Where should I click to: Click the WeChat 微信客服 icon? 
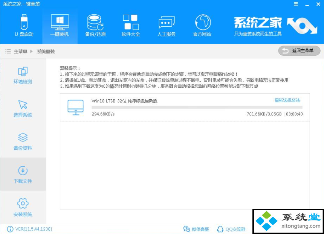click(x=186, y=229)
